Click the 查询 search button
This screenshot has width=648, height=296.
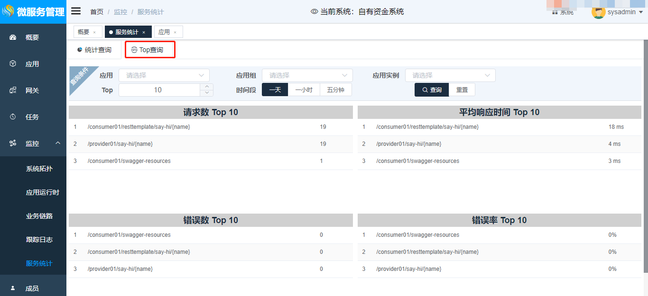pyautogui.click(x=432, y=90)
